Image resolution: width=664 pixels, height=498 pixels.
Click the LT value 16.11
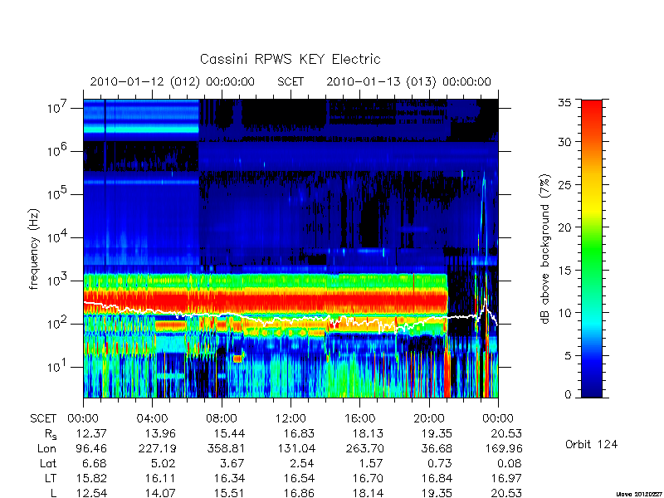[160, 479]
